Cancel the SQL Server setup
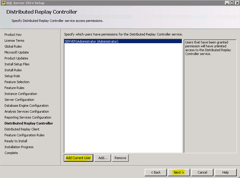This screenshot has width=240, height=178. pos(202,172)
